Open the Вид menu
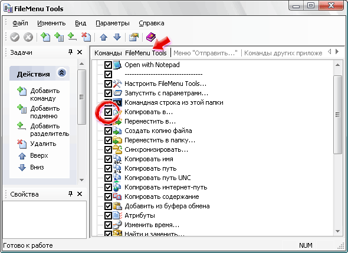Viewport: 348px width, 253px height. point(81,23)
